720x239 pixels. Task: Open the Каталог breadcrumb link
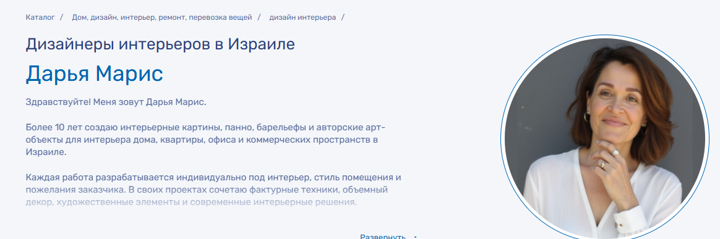40,17
